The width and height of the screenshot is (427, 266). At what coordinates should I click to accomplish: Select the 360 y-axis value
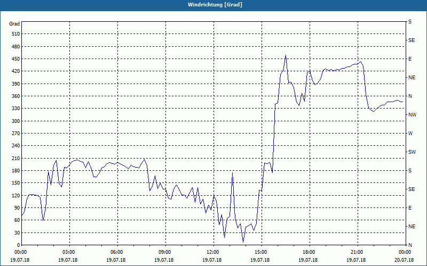15,96
